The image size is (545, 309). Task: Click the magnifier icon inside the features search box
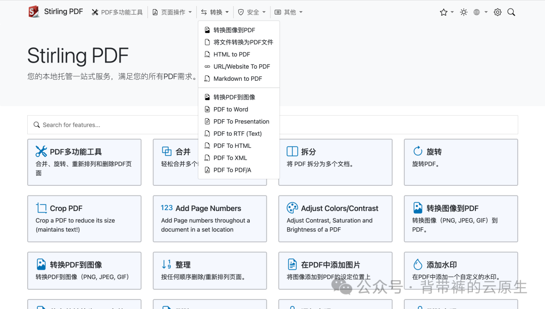tap(36, 125)
